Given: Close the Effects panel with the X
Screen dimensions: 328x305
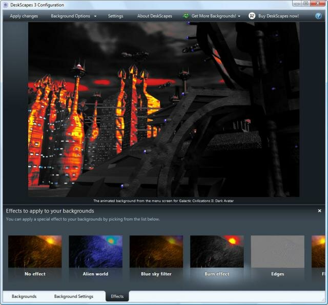Looking at the screenshot, I should (319, 211).
